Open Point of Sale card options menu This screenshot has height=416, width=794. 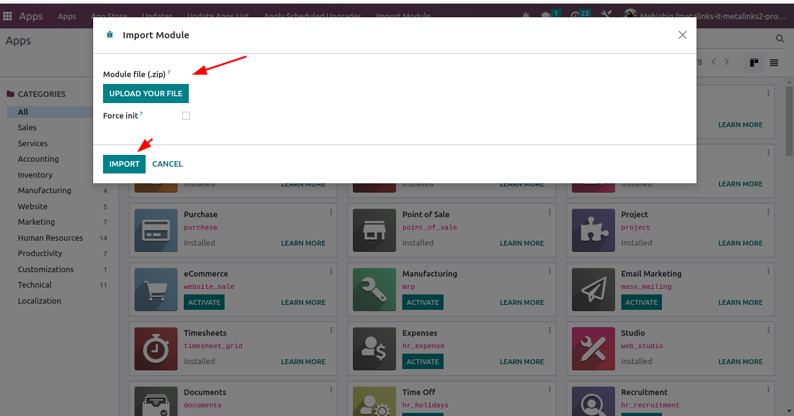pos(550,212)
